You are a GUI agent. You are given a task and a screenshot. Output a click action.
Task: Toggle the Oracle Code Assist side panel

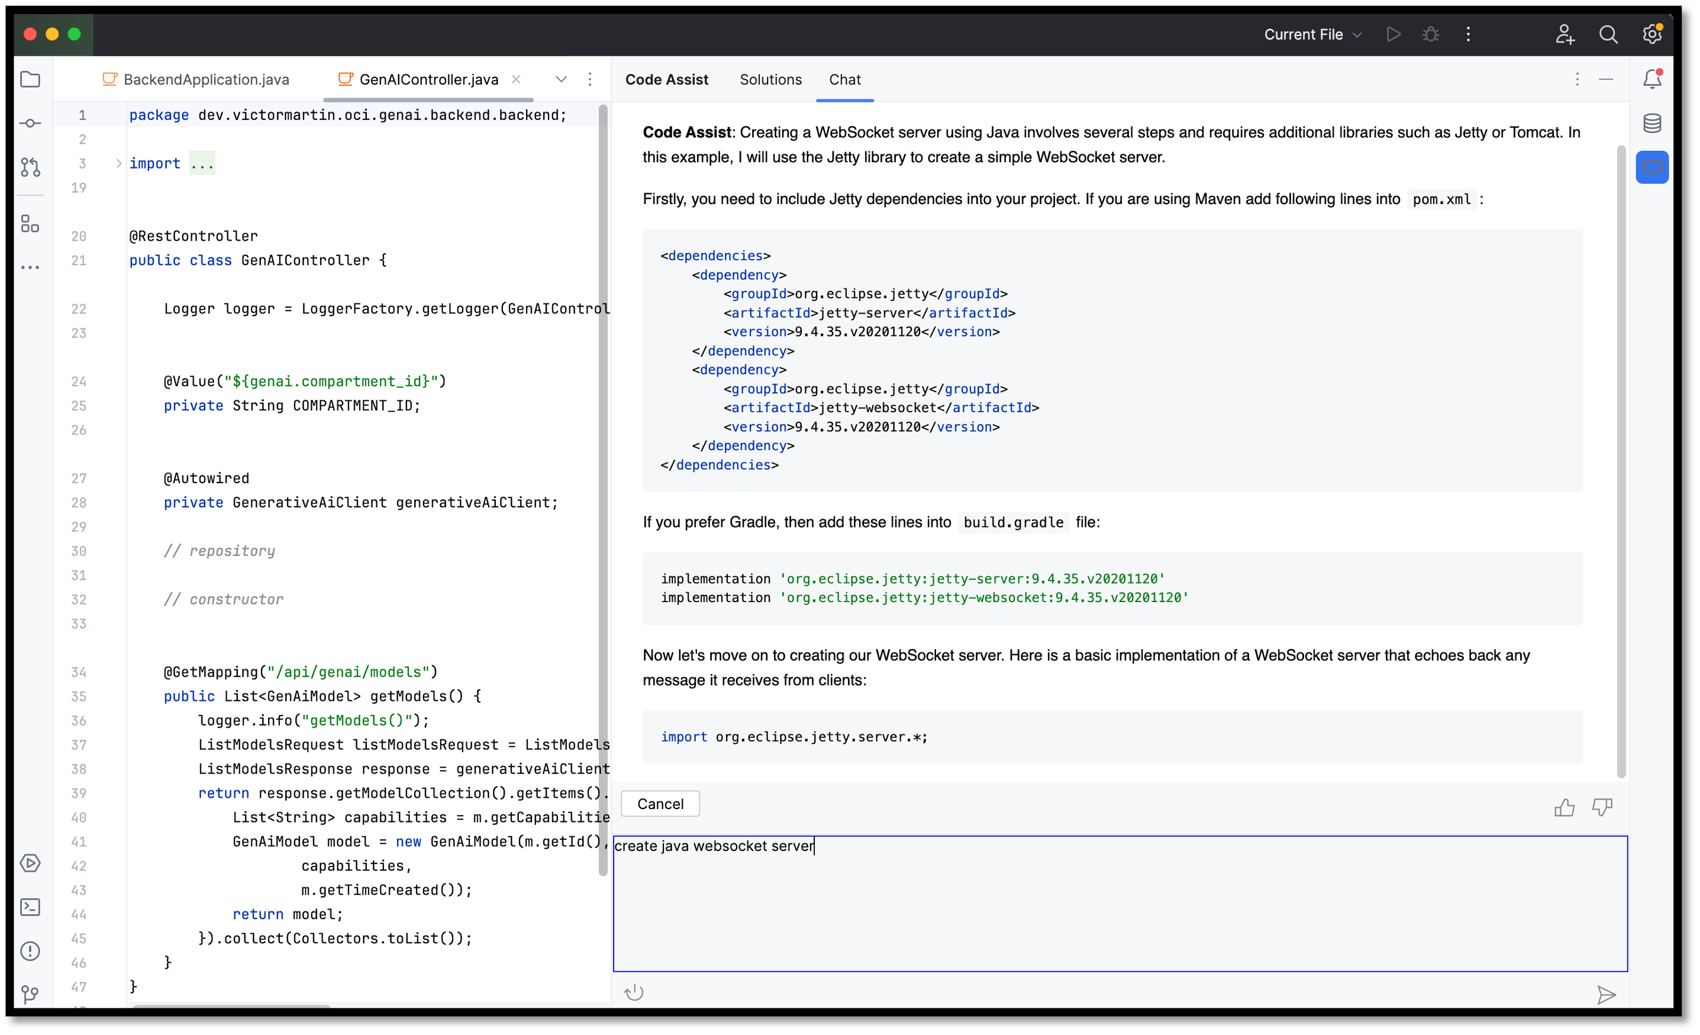coord(1653,166)
